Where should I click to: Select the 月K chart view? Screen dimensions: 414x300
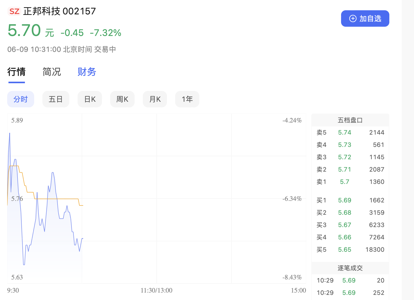(x=155, y=99)
